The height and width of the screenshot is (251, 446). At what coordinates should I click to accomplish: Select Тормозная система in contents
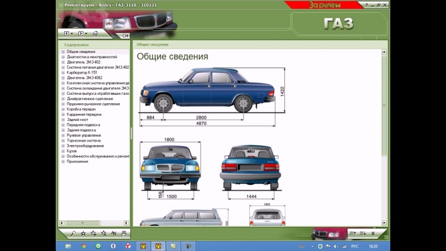83,141
